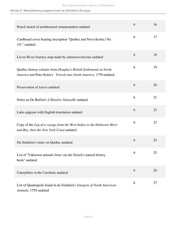Click the Pierre Eugène du Simitière collection header

(x=88, y=5)
